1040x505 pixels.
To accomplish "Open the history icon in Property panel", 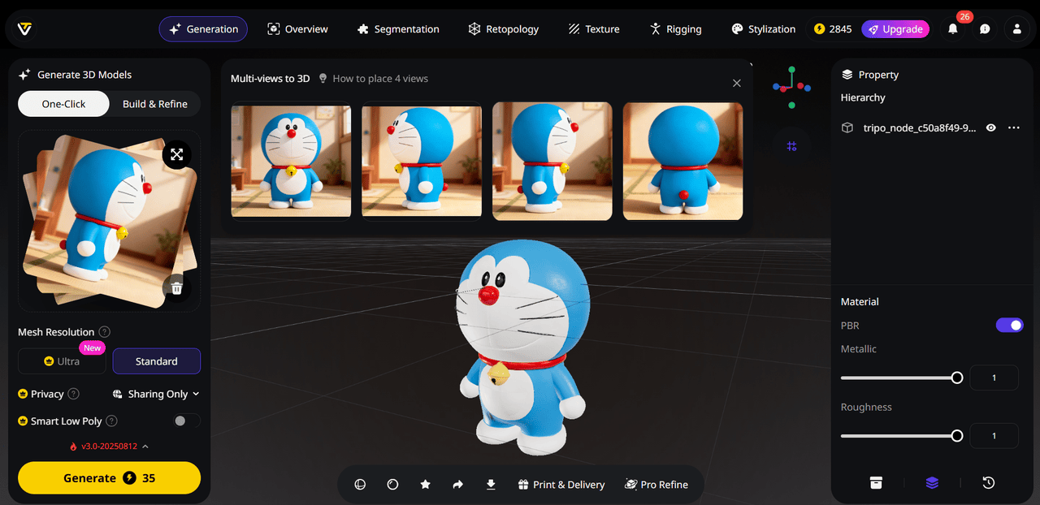I will point(988,483).
